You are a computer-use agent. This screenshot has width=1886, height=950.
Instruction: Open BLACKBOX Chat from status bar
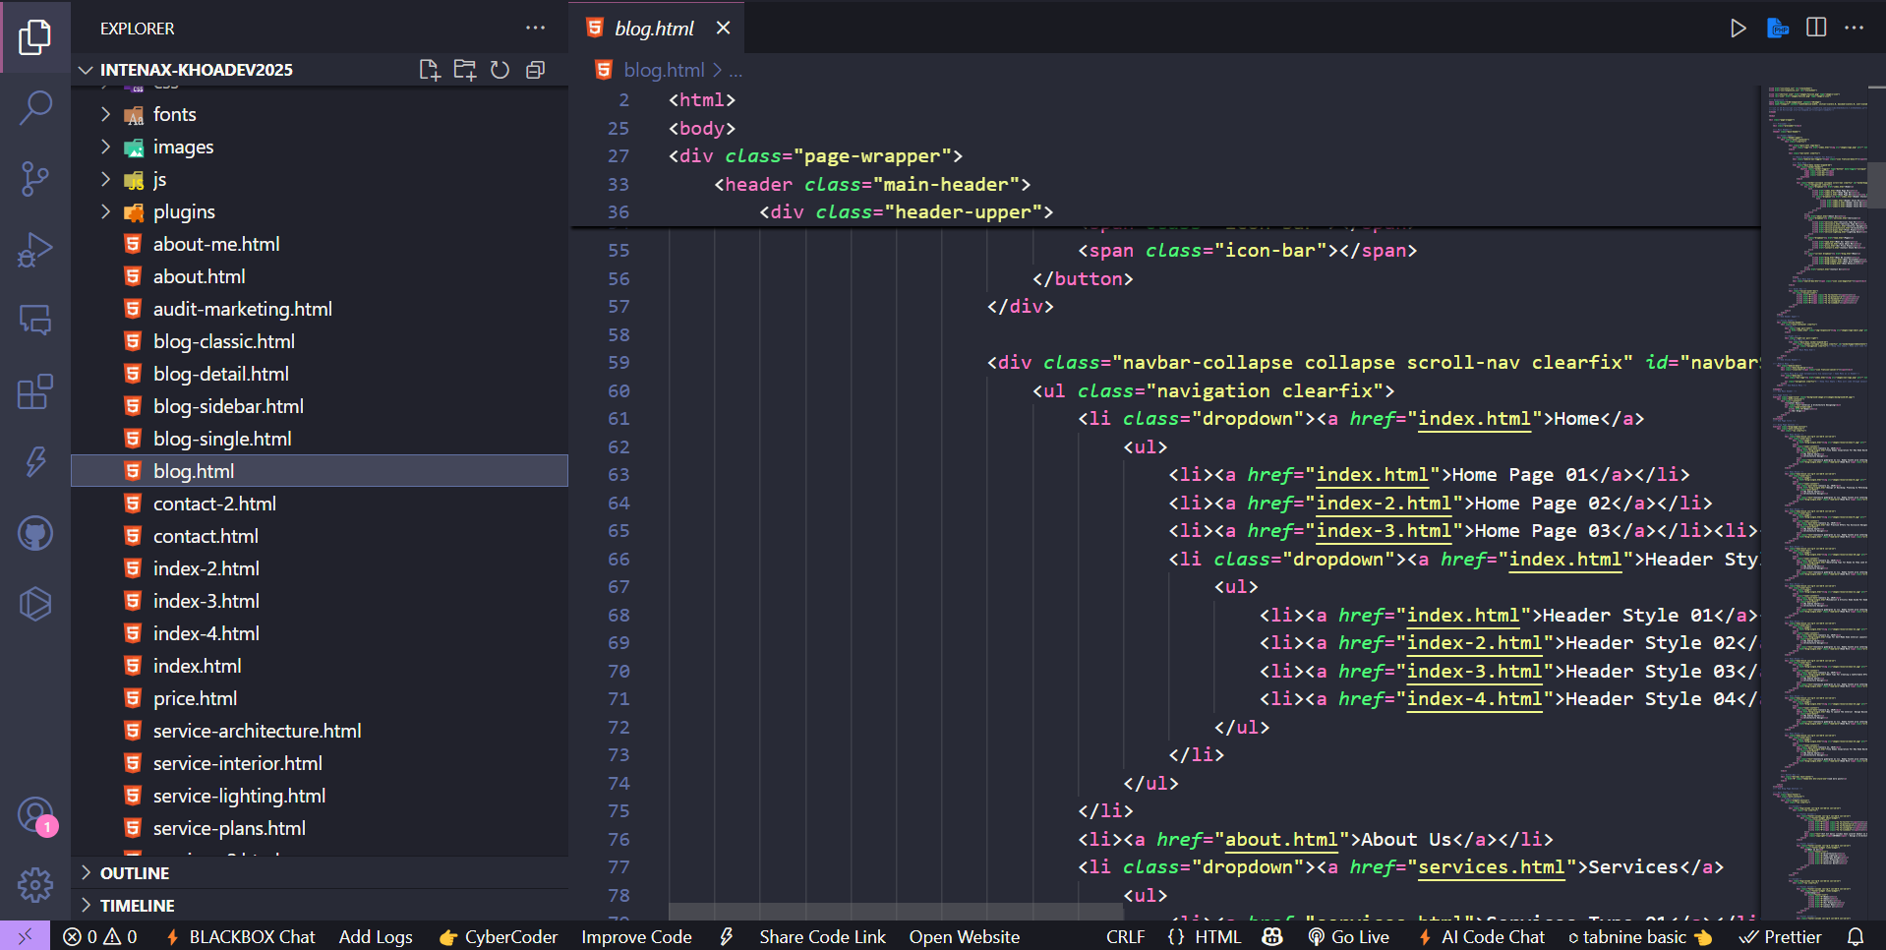click(240, 937)
